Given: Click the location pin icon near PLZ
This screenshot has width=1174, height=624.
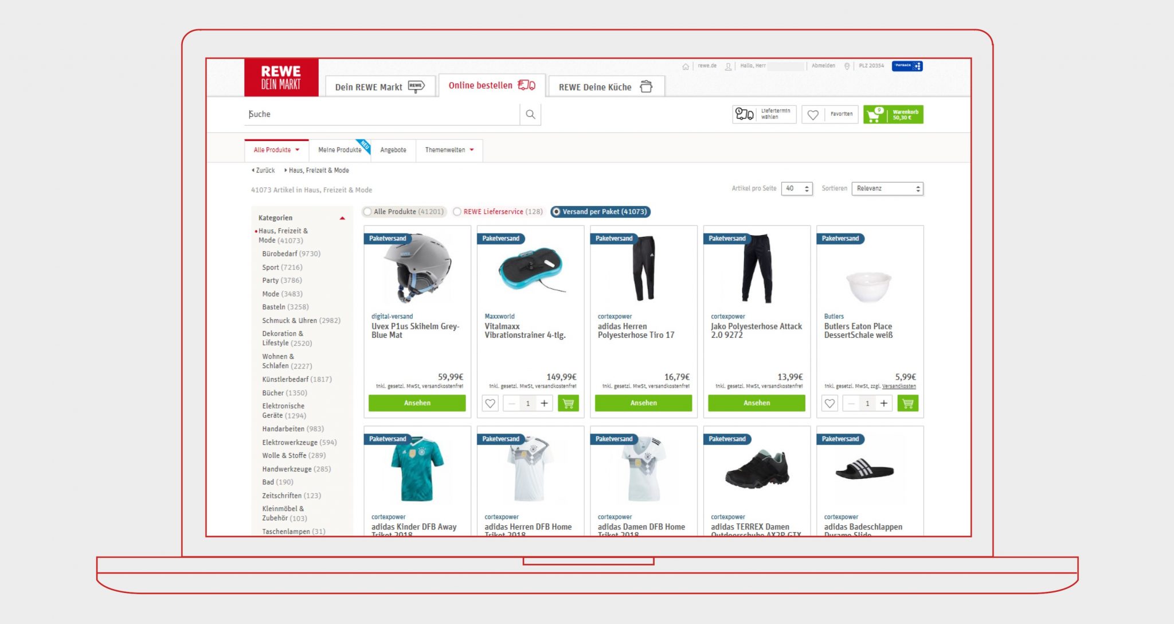Looking at the screenshot, I should tap(847, 67).
